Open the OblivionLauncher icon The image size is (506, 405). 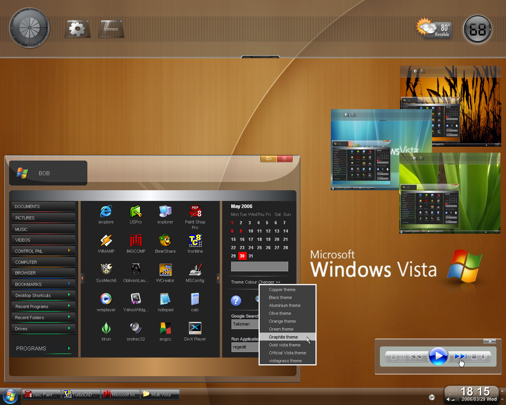tap(136, 270)
